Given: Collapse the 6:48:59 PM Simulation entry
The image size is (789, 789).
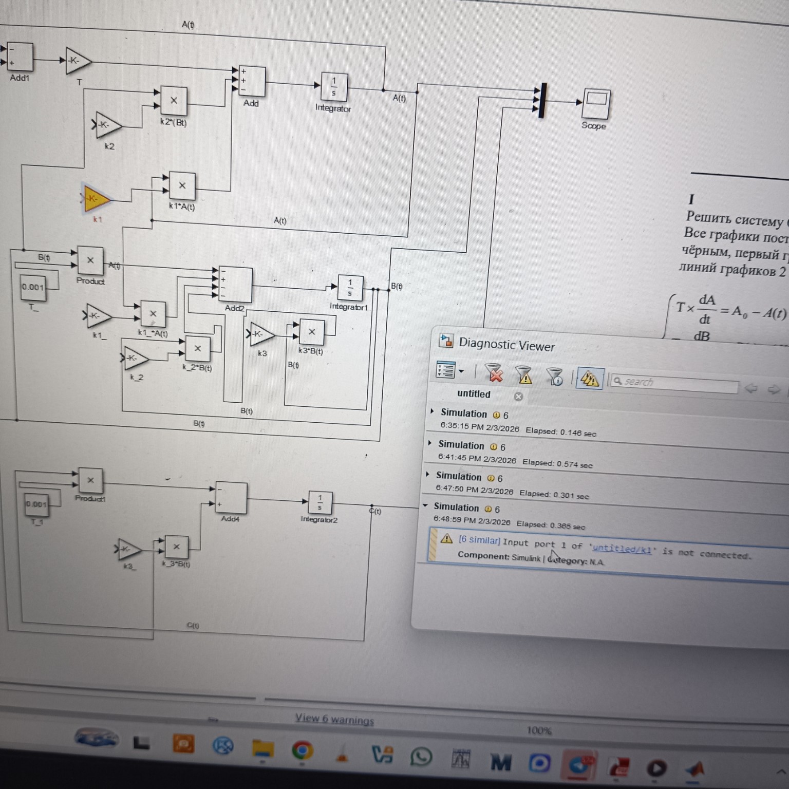Looking at the screenshot, I should [x=425, y=506].
